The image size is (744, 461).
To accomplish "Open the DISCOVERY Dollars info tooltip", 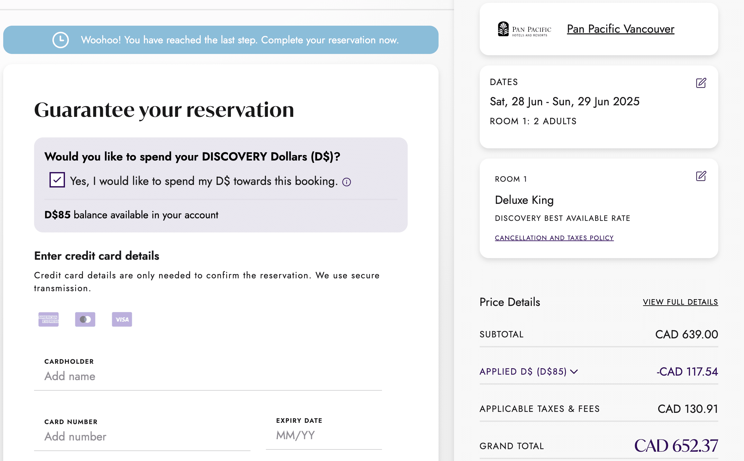I will 346,182.
